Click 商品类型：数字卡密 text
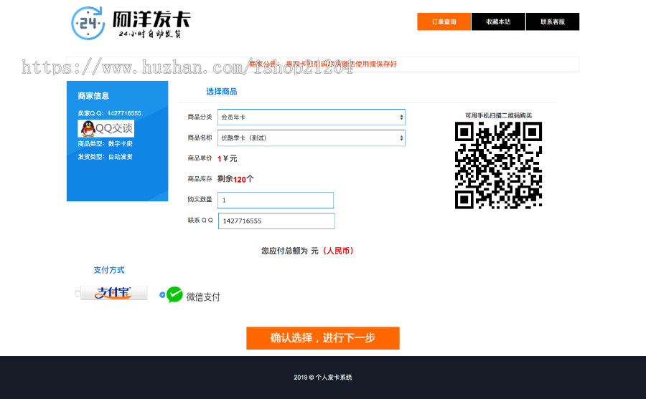Viewport: 646px width, 399px height. tap(105, 143)
